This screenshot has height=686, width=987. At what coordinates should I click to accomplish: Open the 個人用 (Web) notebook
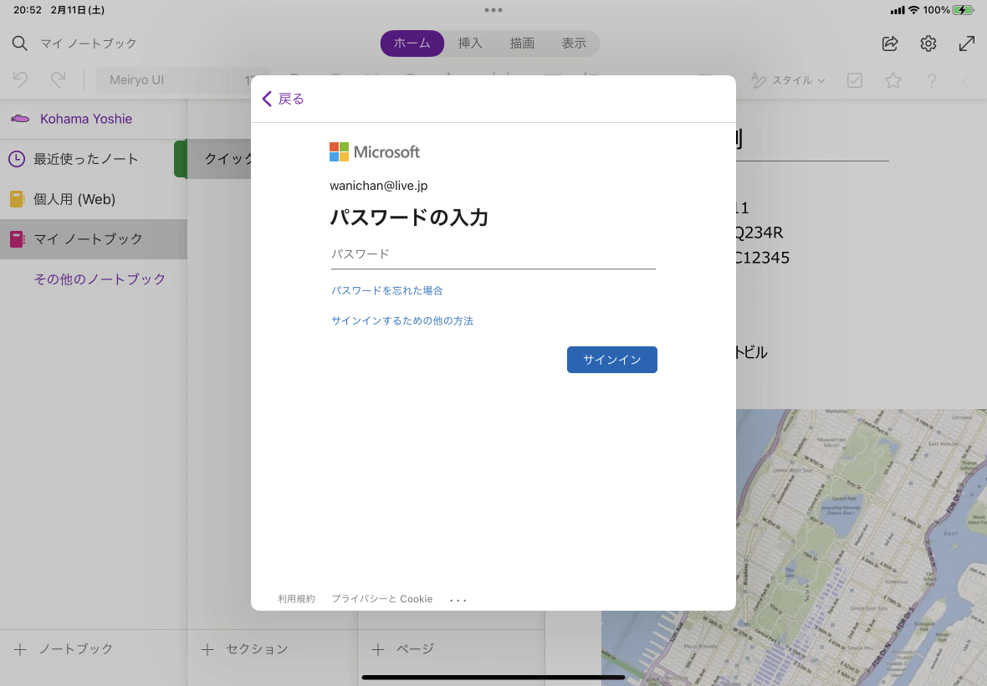93,199
